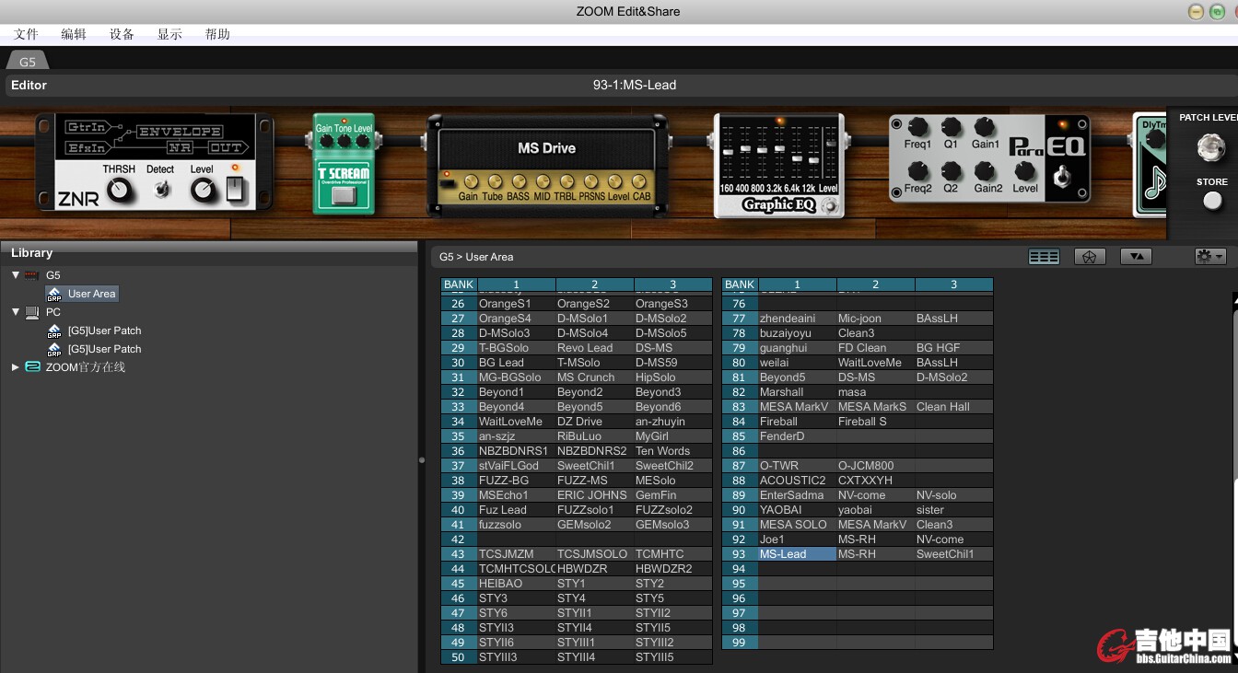Open the 显示 menu
The width and height of the screenshot is (1238, 673).
[169, 34]
